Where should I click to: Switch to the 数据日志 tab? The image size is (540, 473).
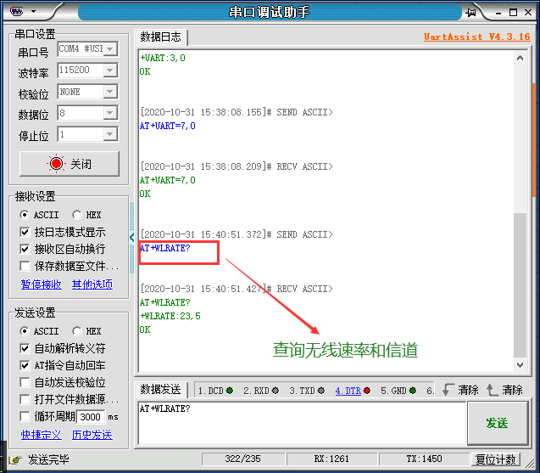160,37
